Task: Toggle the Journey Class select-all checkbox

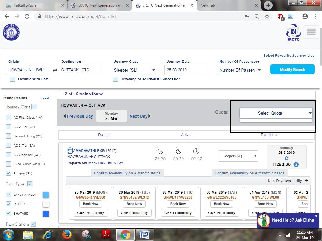Action: click(34, 107)
